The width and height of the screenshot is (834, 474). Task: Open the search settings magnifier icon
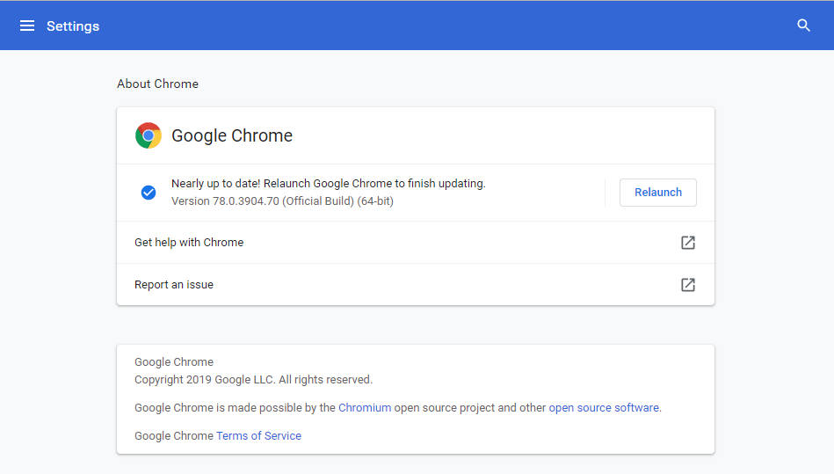(x=803, y=26)
